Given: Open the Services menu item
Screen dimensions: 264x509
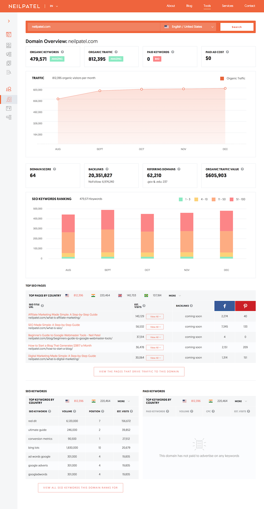Looking at the screenshot, I should [x=227, y=6].
